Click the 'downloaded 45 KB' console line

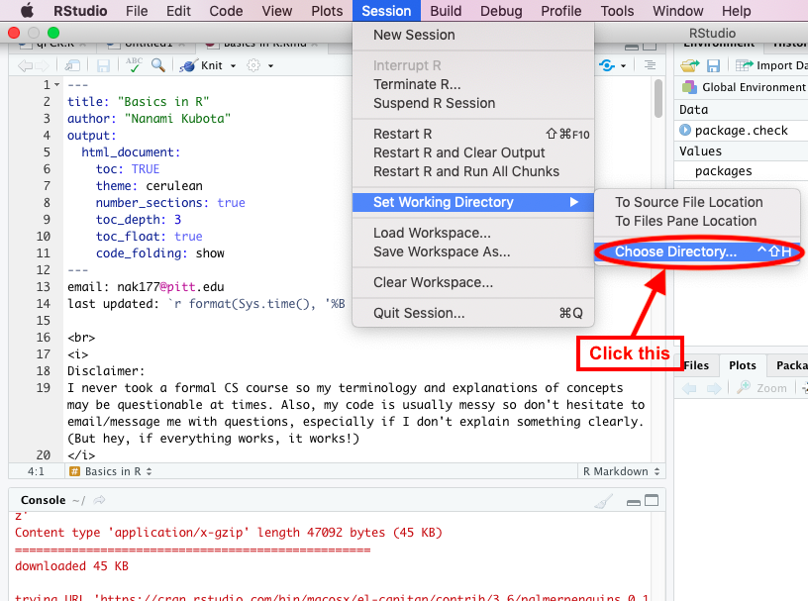click(x=71, y=566)
